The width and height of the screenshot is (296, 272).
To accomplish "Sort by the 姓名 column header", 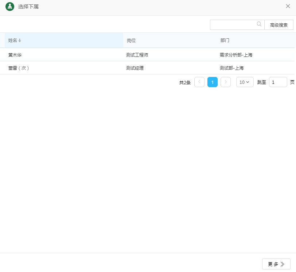I will coord(13,40).
